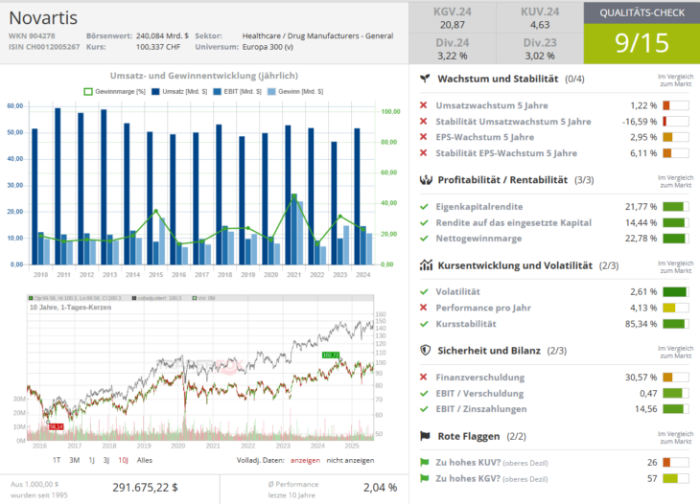This screenshot has height=504, width=700.
Task: Click the Stabilität Umsatzwachstum value -16,59 %
Action: (640, 122)
